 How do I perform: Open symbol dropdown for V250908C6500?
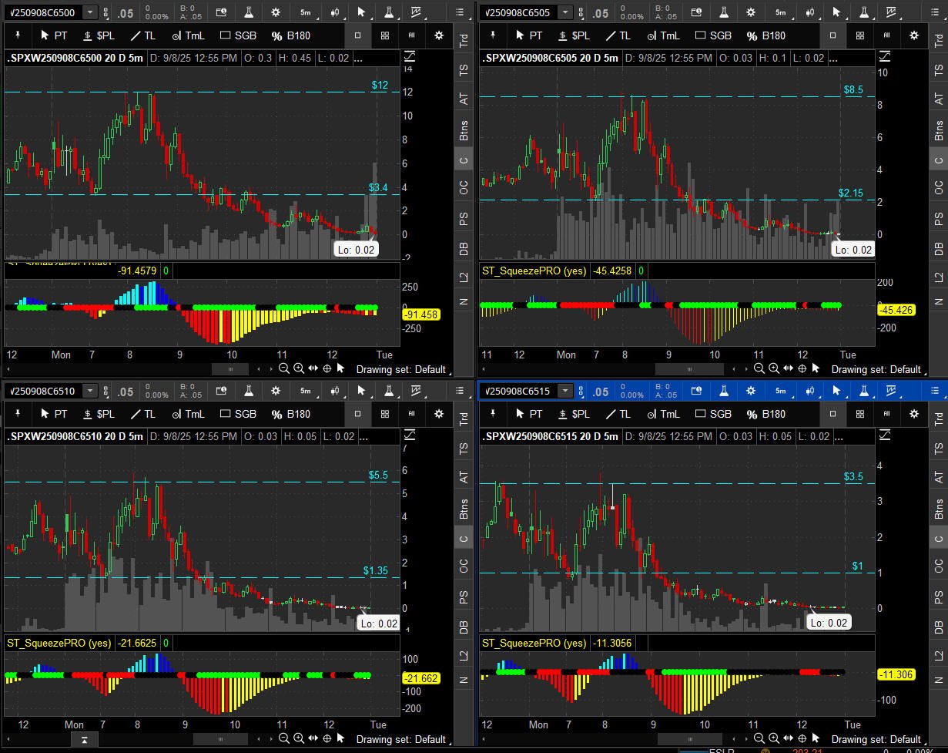90,12
